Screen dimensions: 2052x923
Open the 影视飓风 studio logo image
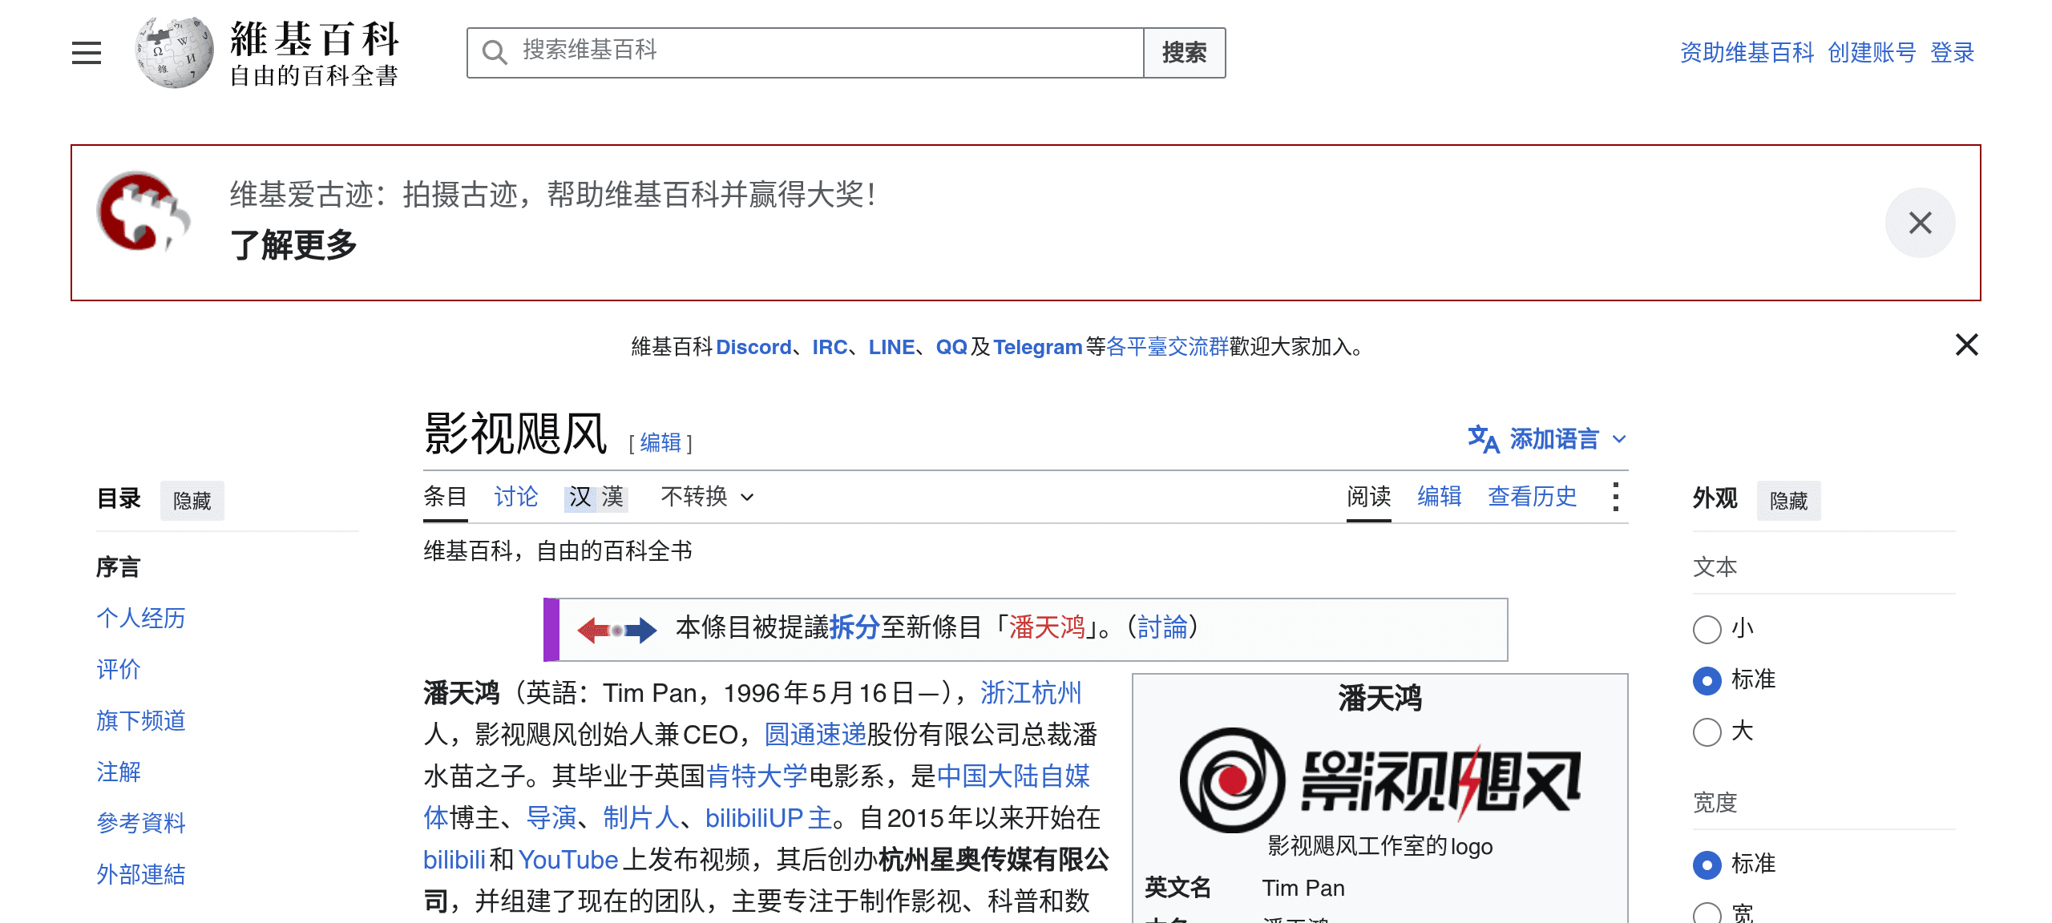(1379, 781)
